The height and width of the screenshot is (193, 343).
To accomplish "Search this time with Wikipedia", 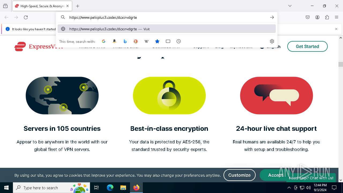I will [147, 41].
